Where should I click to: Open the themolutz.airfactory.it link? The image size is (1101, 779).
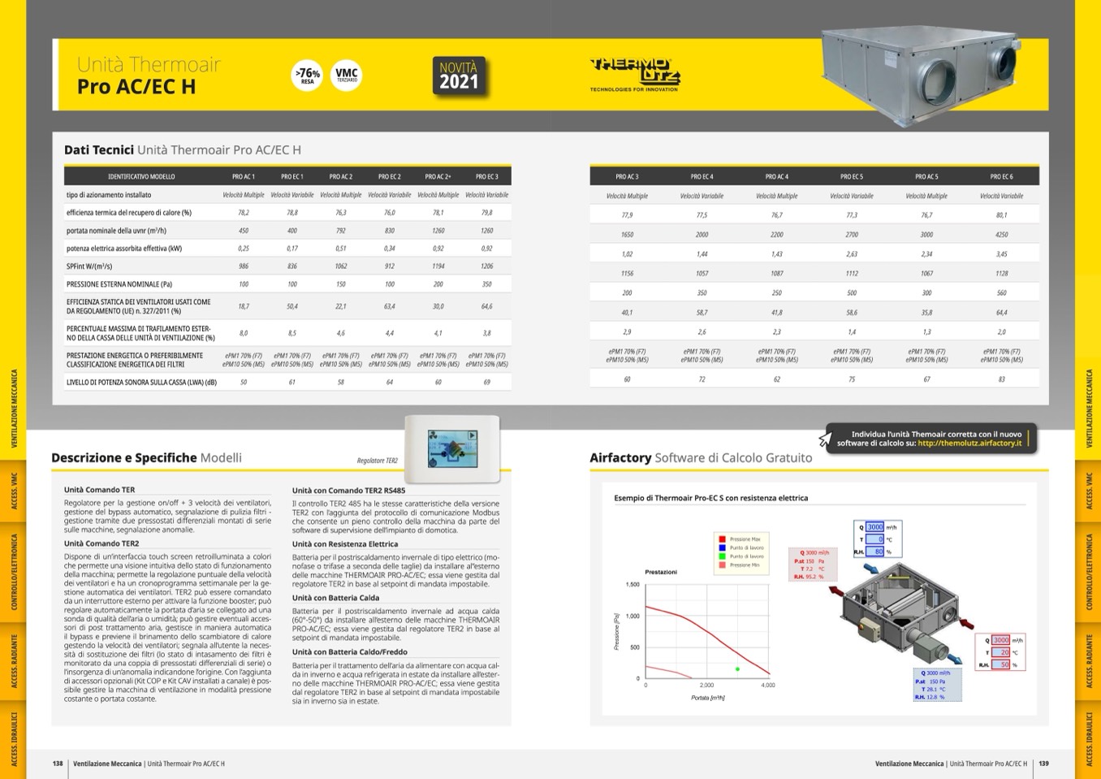click(x=969, y=444)
